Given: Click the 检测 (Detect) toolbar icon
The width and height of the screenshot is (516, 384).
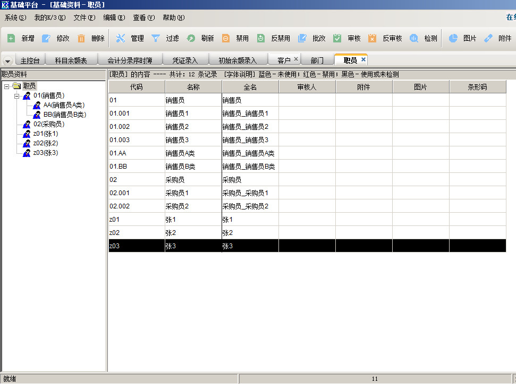Looking at the screenshot, I should [413, 38].
